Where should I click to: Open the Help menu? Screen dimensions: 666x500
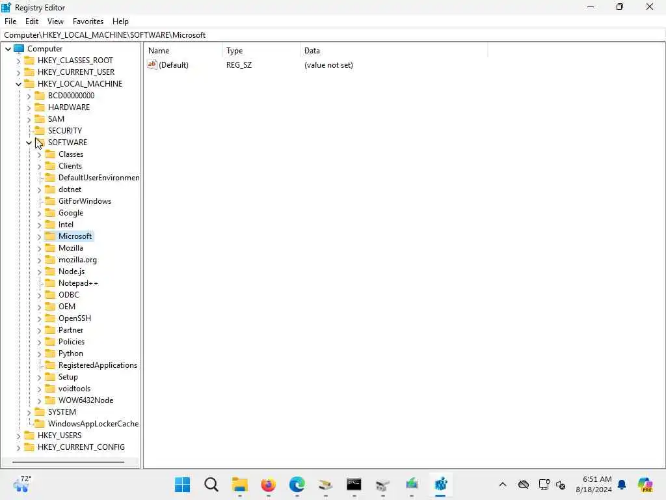click(120, 21)
